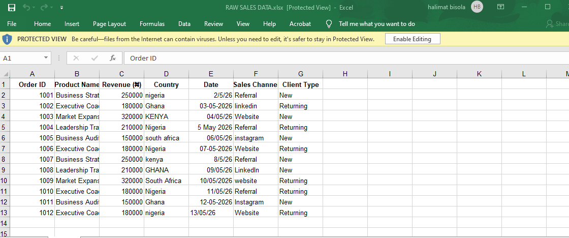Open the Name Box dropdown arrow
This screenshot has width=569, height=238.
(46, 58)
